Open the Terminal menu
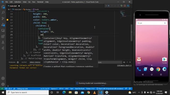 [40, 2]
